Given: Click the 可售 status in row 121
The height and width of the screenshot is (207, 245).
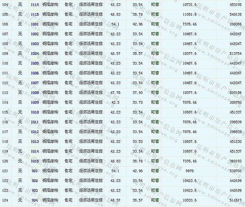Looking at the screenshot, I should (x=155, y=171).
